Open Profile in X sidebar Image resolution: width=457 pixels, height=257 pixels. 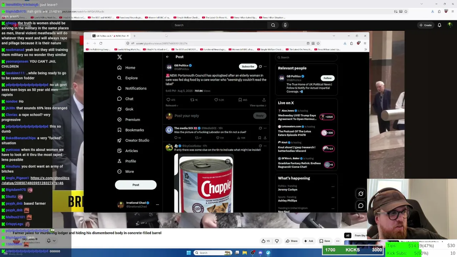[127, 161]
